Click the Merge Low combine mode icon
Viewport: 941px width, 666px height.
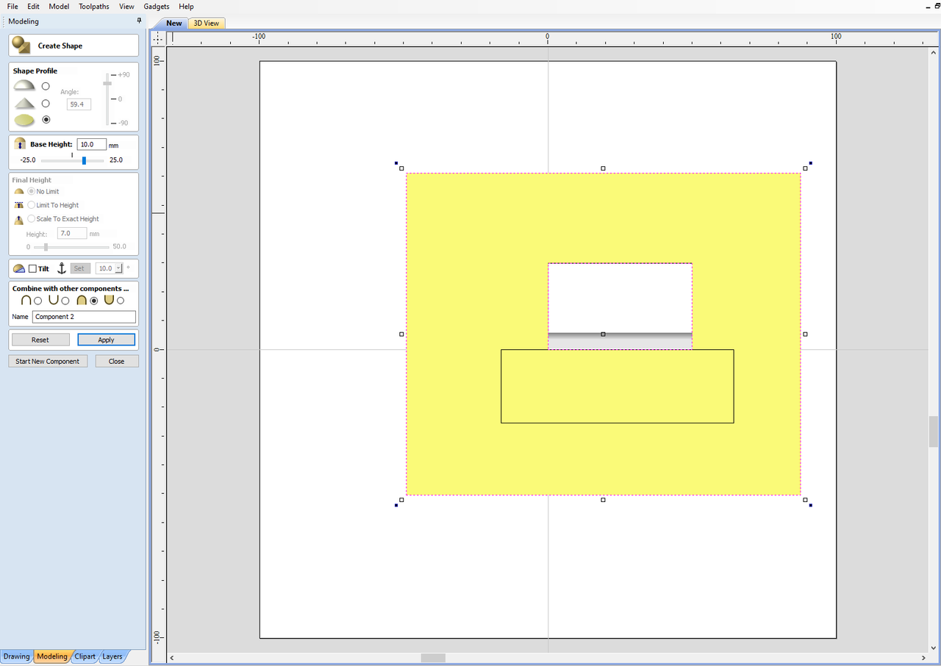click(109, 300)
